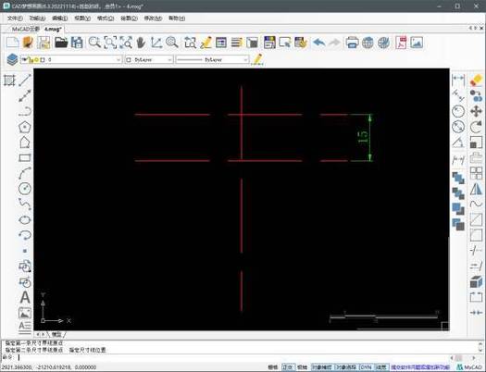486x372 pixels.
Task: Open the first menu in menu bar
Action: (x=15, y=19)
